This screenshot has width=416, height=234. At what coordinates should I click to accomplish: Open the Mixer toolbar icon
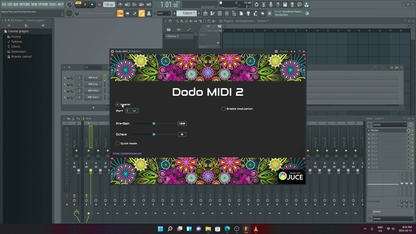click(227, 13)
